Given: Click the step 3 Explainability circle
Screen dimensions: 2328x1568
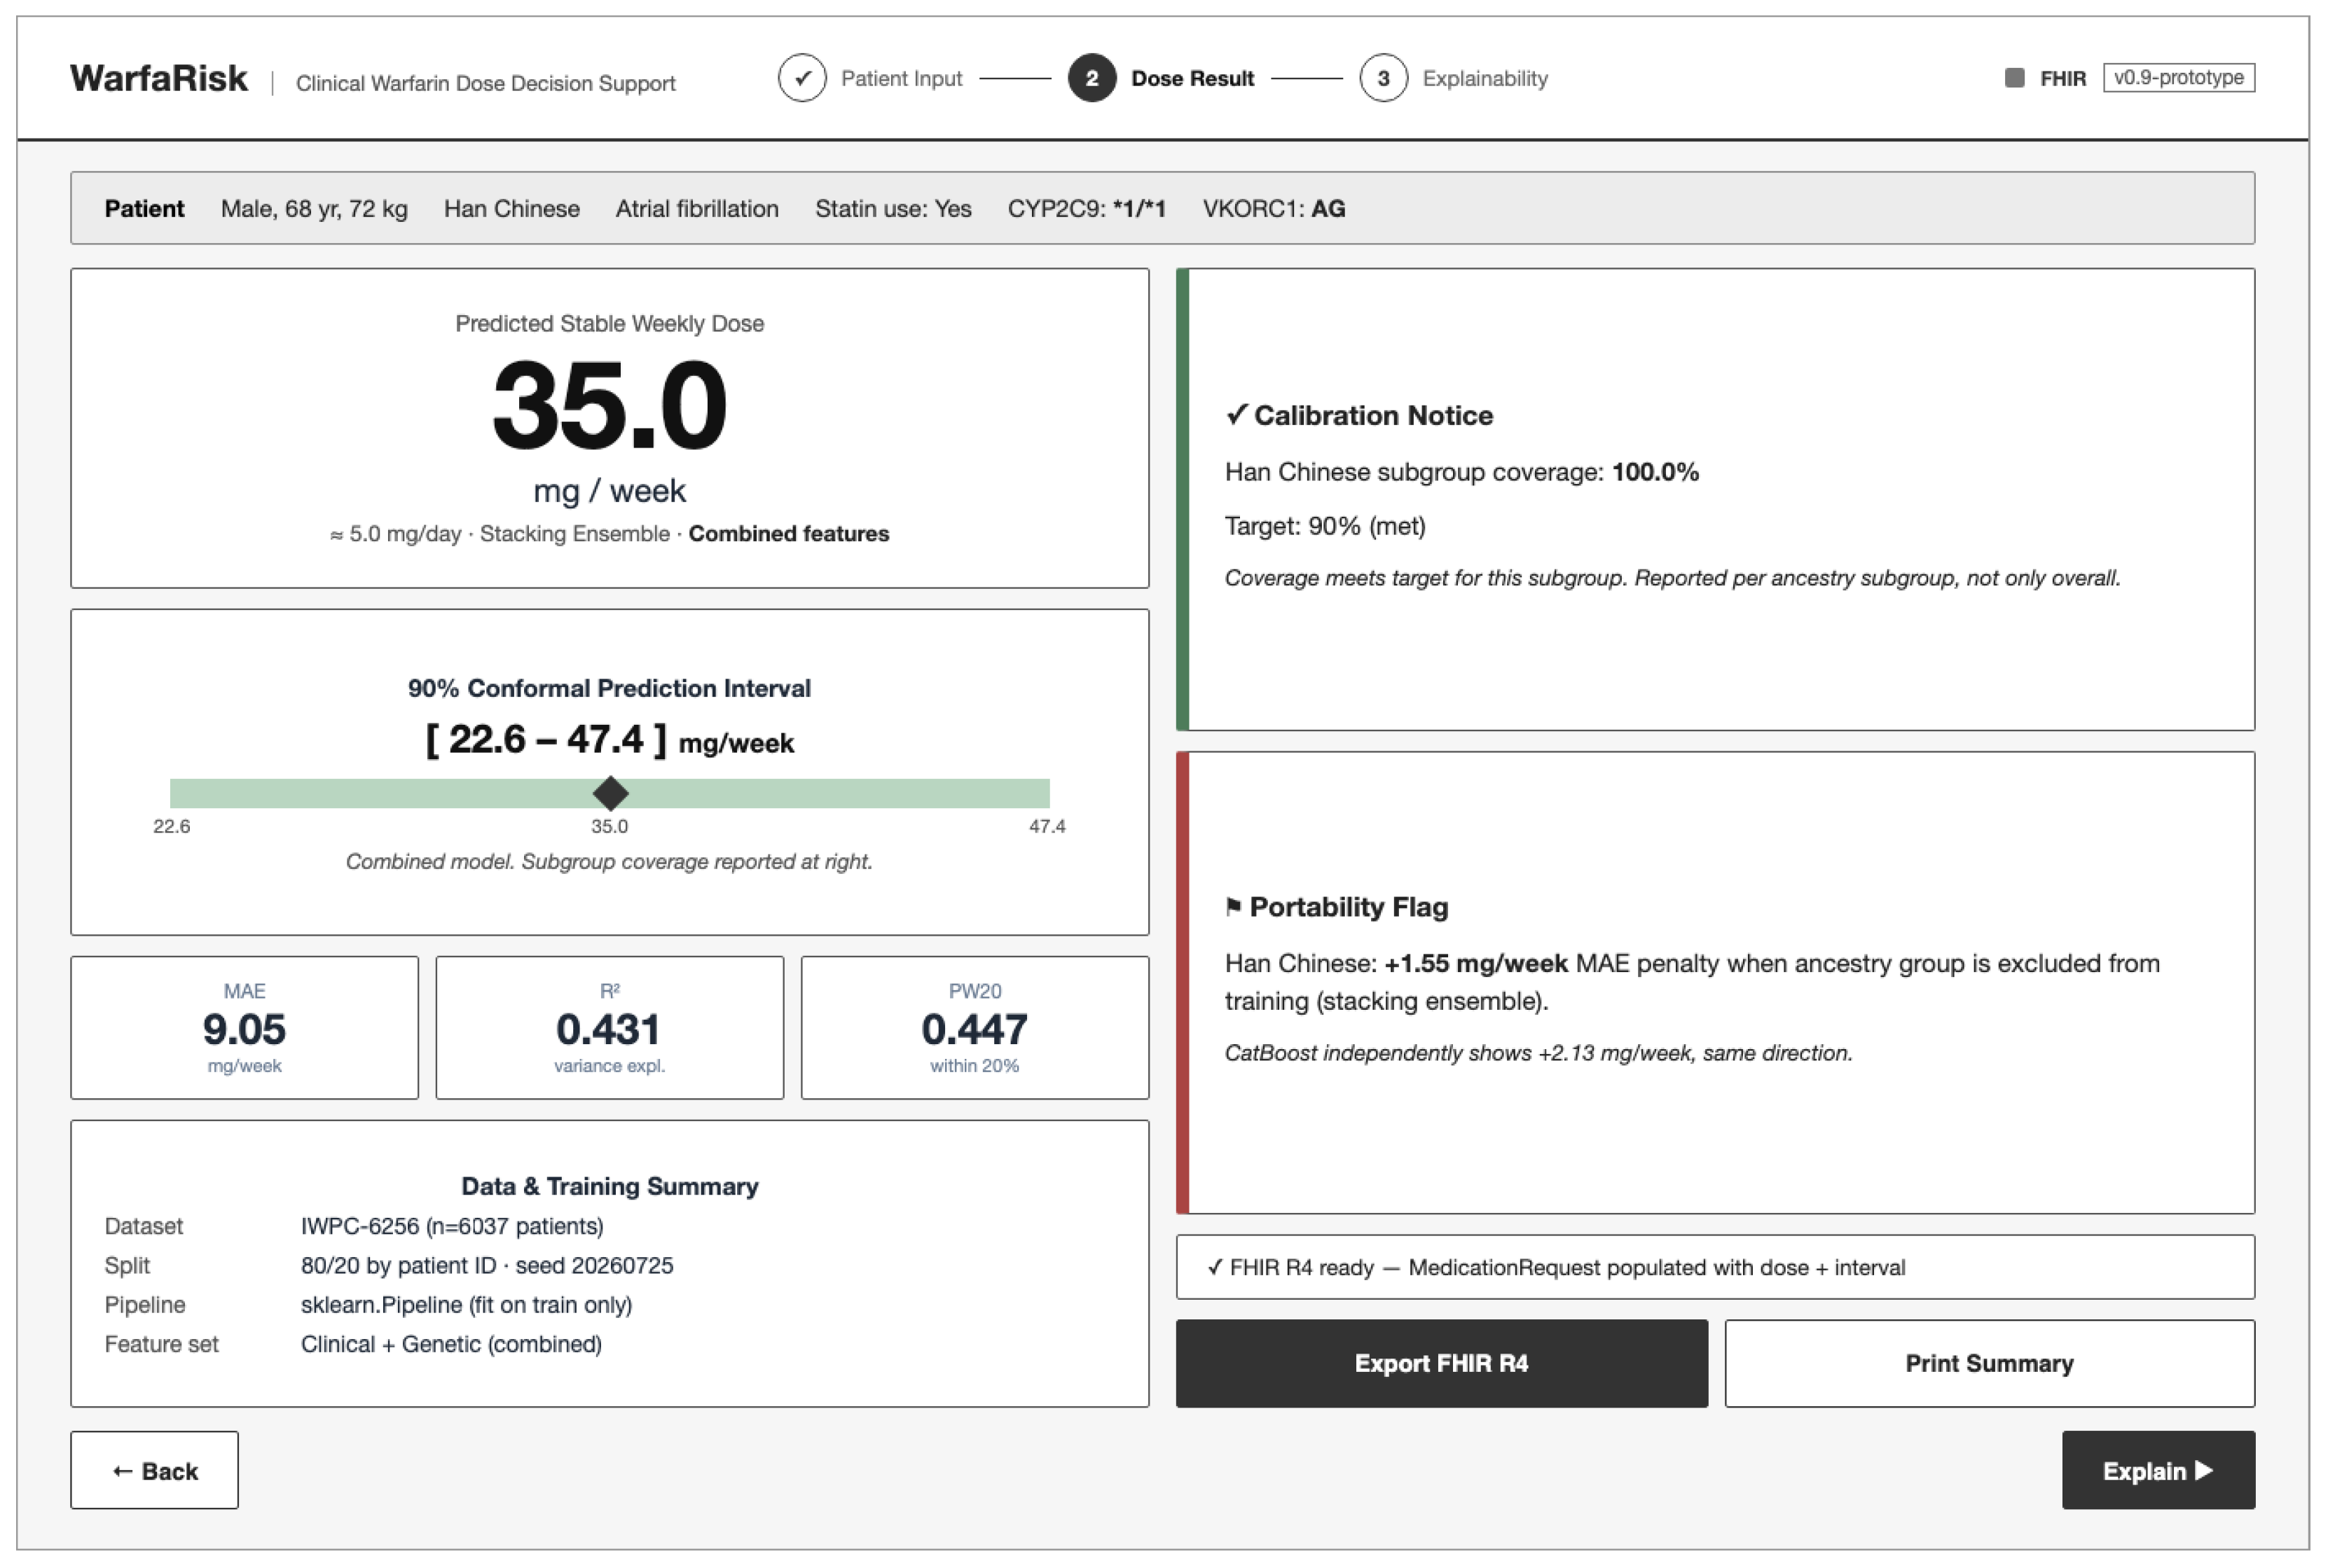Looking at the screenshot, I should (1383, 78).
